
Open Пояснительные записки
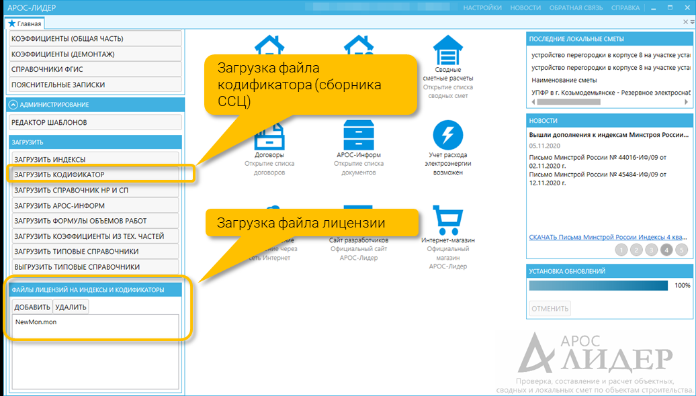click(95, 85)
